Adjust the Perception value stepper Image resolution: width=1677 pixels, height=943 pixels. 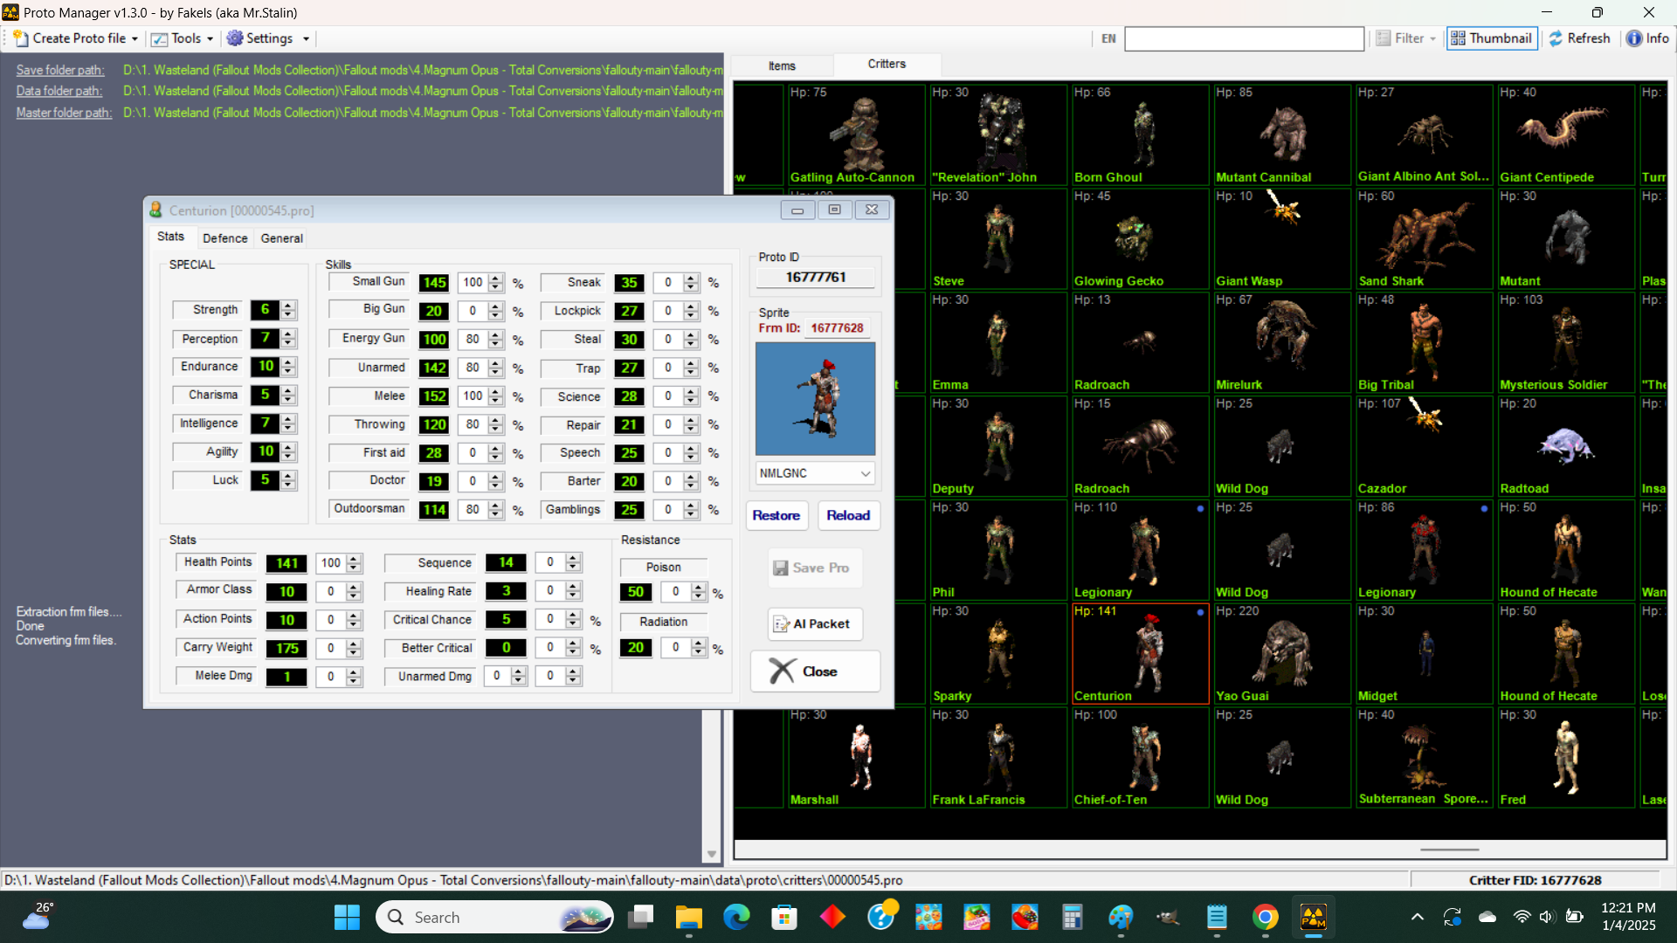(x=288, y=339)
